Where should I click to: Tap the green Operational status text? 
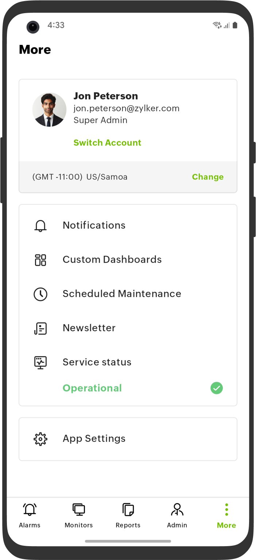point(92,388)
